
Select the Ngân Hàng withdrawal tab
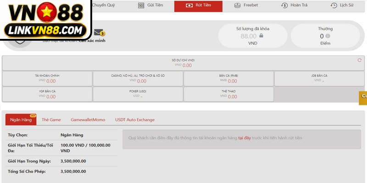(21, 120)
